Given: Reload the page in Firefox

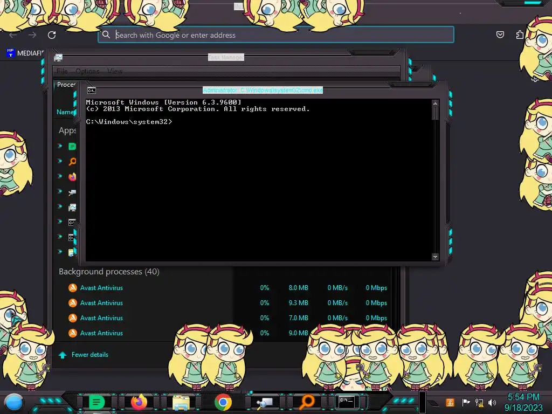Looking at the screenshot, I should (x=52, y=35).
